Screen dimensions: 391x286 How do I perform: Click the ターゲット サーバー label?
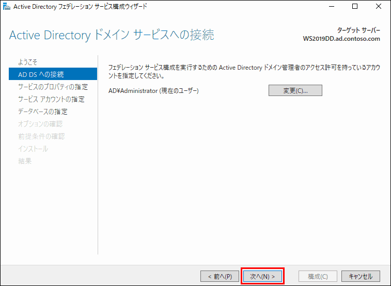pyautogui.click(x=358, y=30)
